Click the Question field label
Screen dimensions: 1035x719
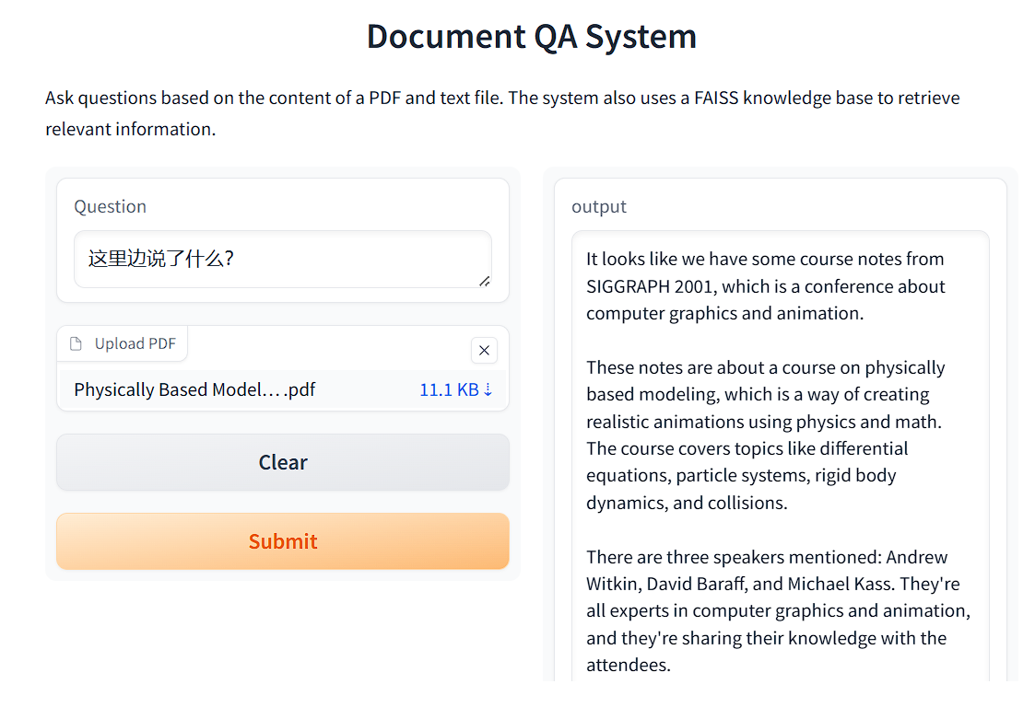pos(110,206)
